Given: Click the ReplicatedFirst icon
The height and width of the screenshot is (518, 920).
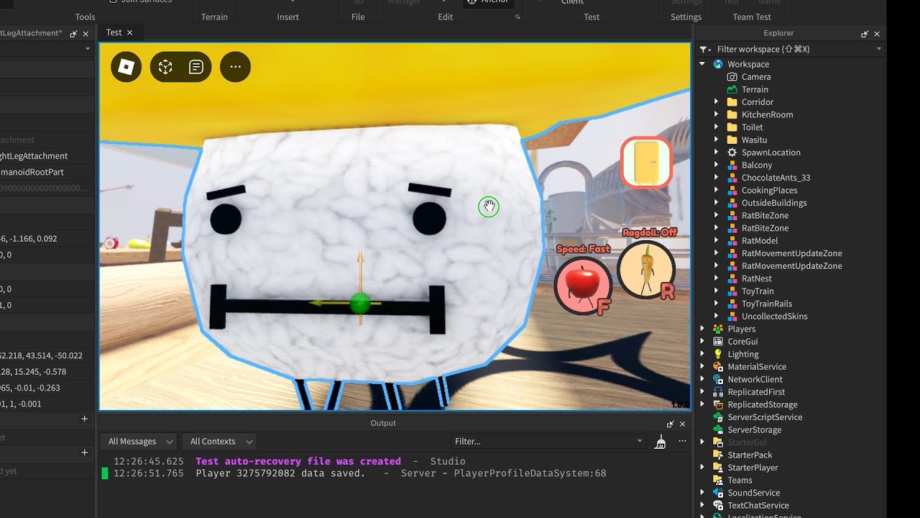Looking at the screenshot, I should click(x=717, y=392).
